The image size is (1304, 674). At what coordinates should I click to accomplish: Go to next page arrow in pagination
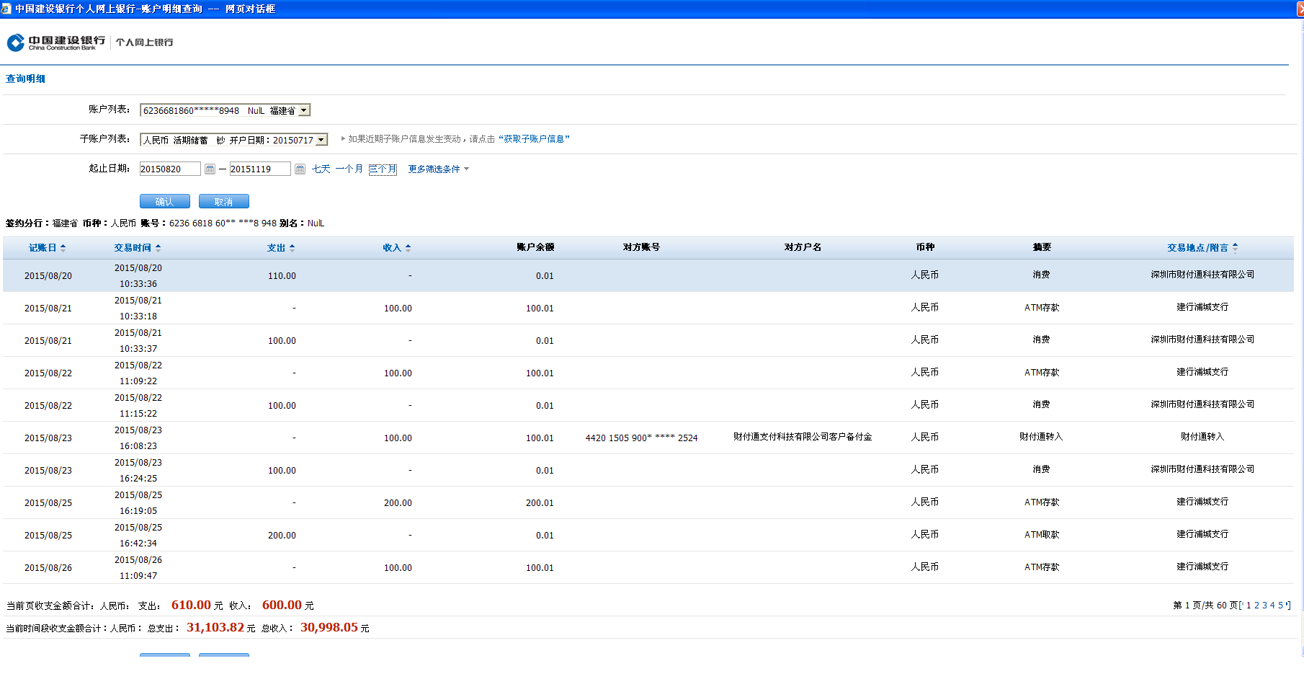pyautogui.click(x=1287, y=605)
